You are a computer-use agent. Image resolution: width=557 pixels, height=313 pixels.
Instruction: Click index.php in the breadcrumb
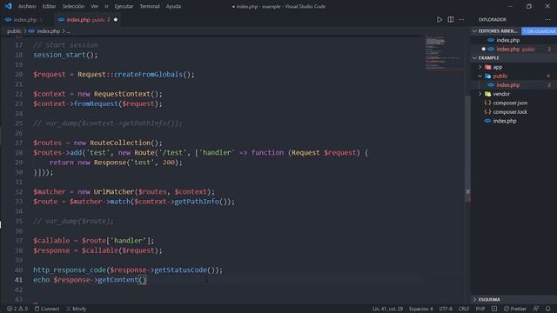[49, 31]
